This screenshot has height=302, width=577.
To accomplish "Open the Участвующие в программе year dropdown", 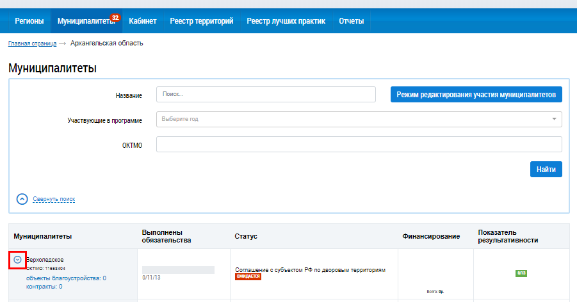I will click(359, 119).
